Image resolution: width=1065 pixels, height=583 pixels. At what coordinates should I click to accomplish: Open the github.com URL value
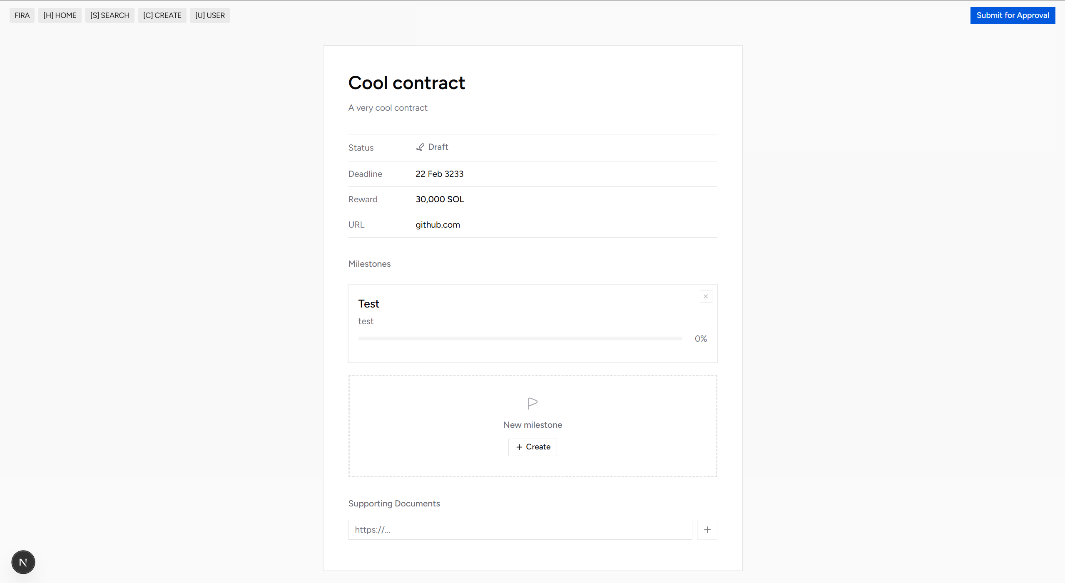[x=438, y=225]
